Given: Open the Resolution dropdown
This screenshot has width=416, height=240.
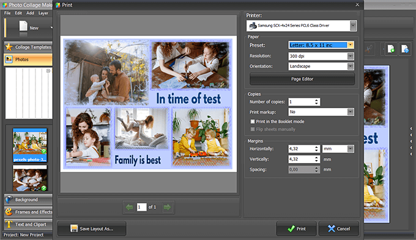Looking at the screenshot, I should coord(351,56).
